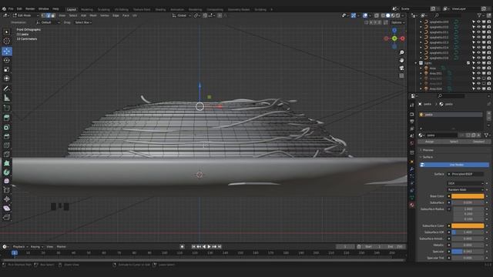
Task: Switch to rendered viewport shading
Action: pos(398,15)
